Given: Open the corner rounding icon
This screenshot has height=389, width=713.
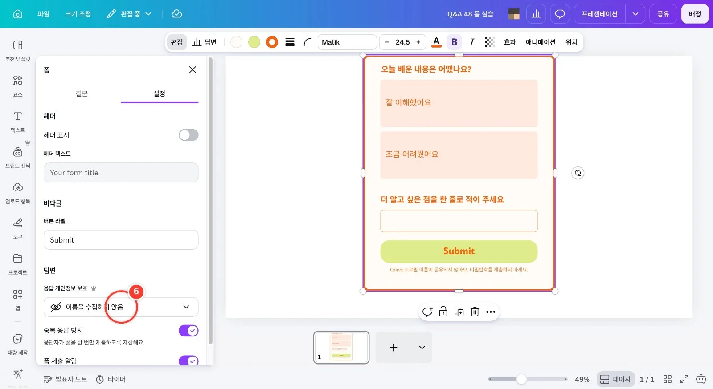Looking at the screenshot, I should coord(307,42).
